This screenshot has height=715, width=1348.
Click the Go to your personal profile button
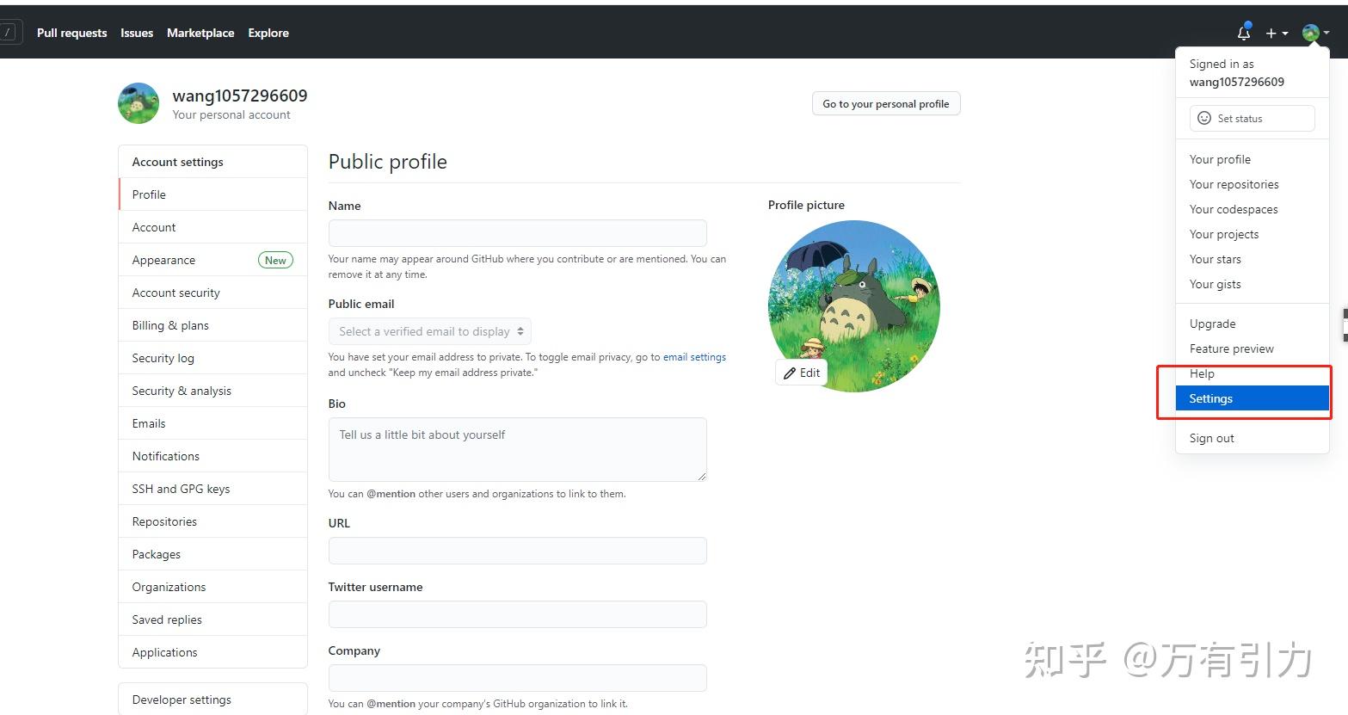(x=886, y=103)
